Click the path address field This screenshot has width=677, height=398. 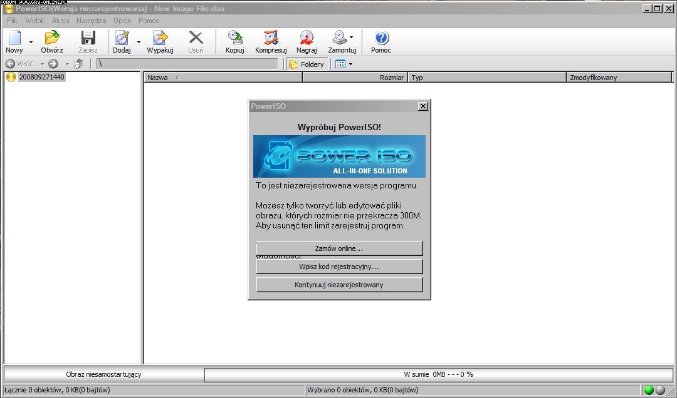[187, 64]
